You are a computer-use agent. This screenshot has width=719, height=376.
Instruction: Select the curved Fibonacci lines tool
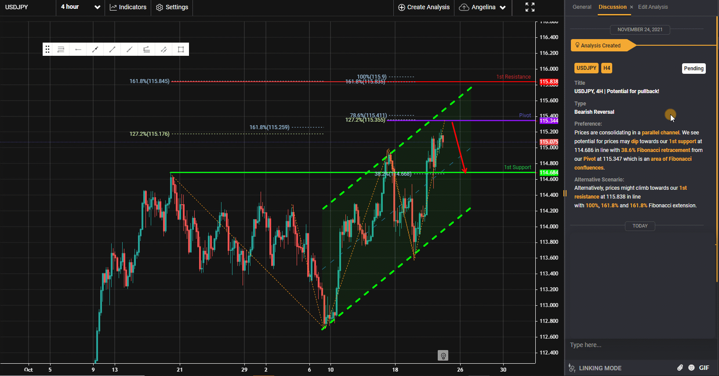[146, 49]
